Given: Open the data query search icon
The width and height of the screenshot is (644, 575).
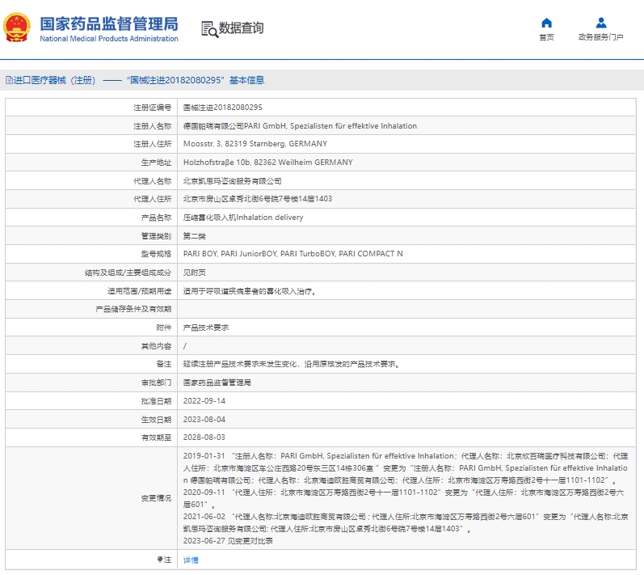Looking at the screenshot, I should 209,29.
